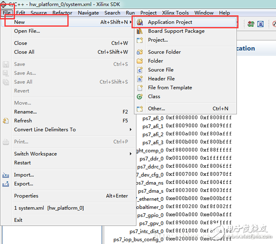The image size is (276, 244).
Task: Create a new Folder
Action: click(155, 61)
